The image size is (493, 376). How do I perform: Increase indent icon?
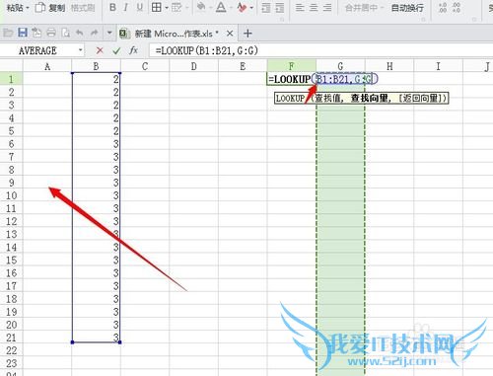pyautogui.click(x=280, y=8)
